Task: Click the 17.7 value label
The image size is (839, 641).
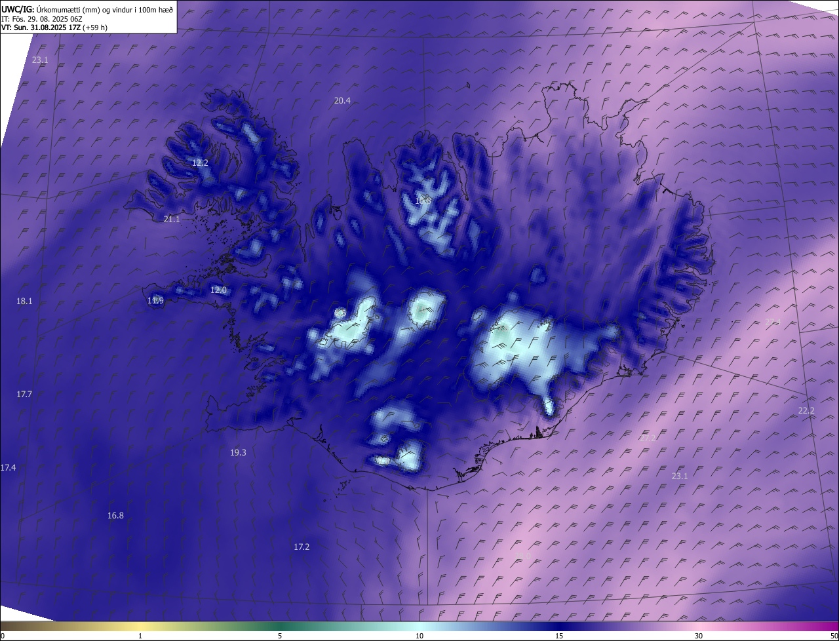Action: point(24,394)
